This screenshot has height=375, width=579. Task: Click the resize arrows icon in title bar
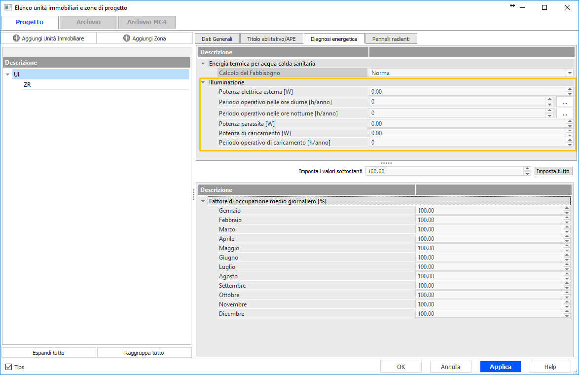(x=512, y=6)
